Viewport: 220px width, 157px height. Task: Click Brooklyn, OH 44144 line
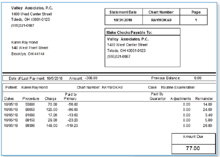[27, 54]
